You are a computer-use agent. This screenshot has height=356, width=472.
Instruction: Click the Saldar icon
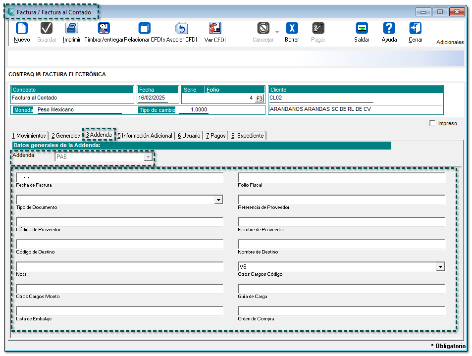362,29
